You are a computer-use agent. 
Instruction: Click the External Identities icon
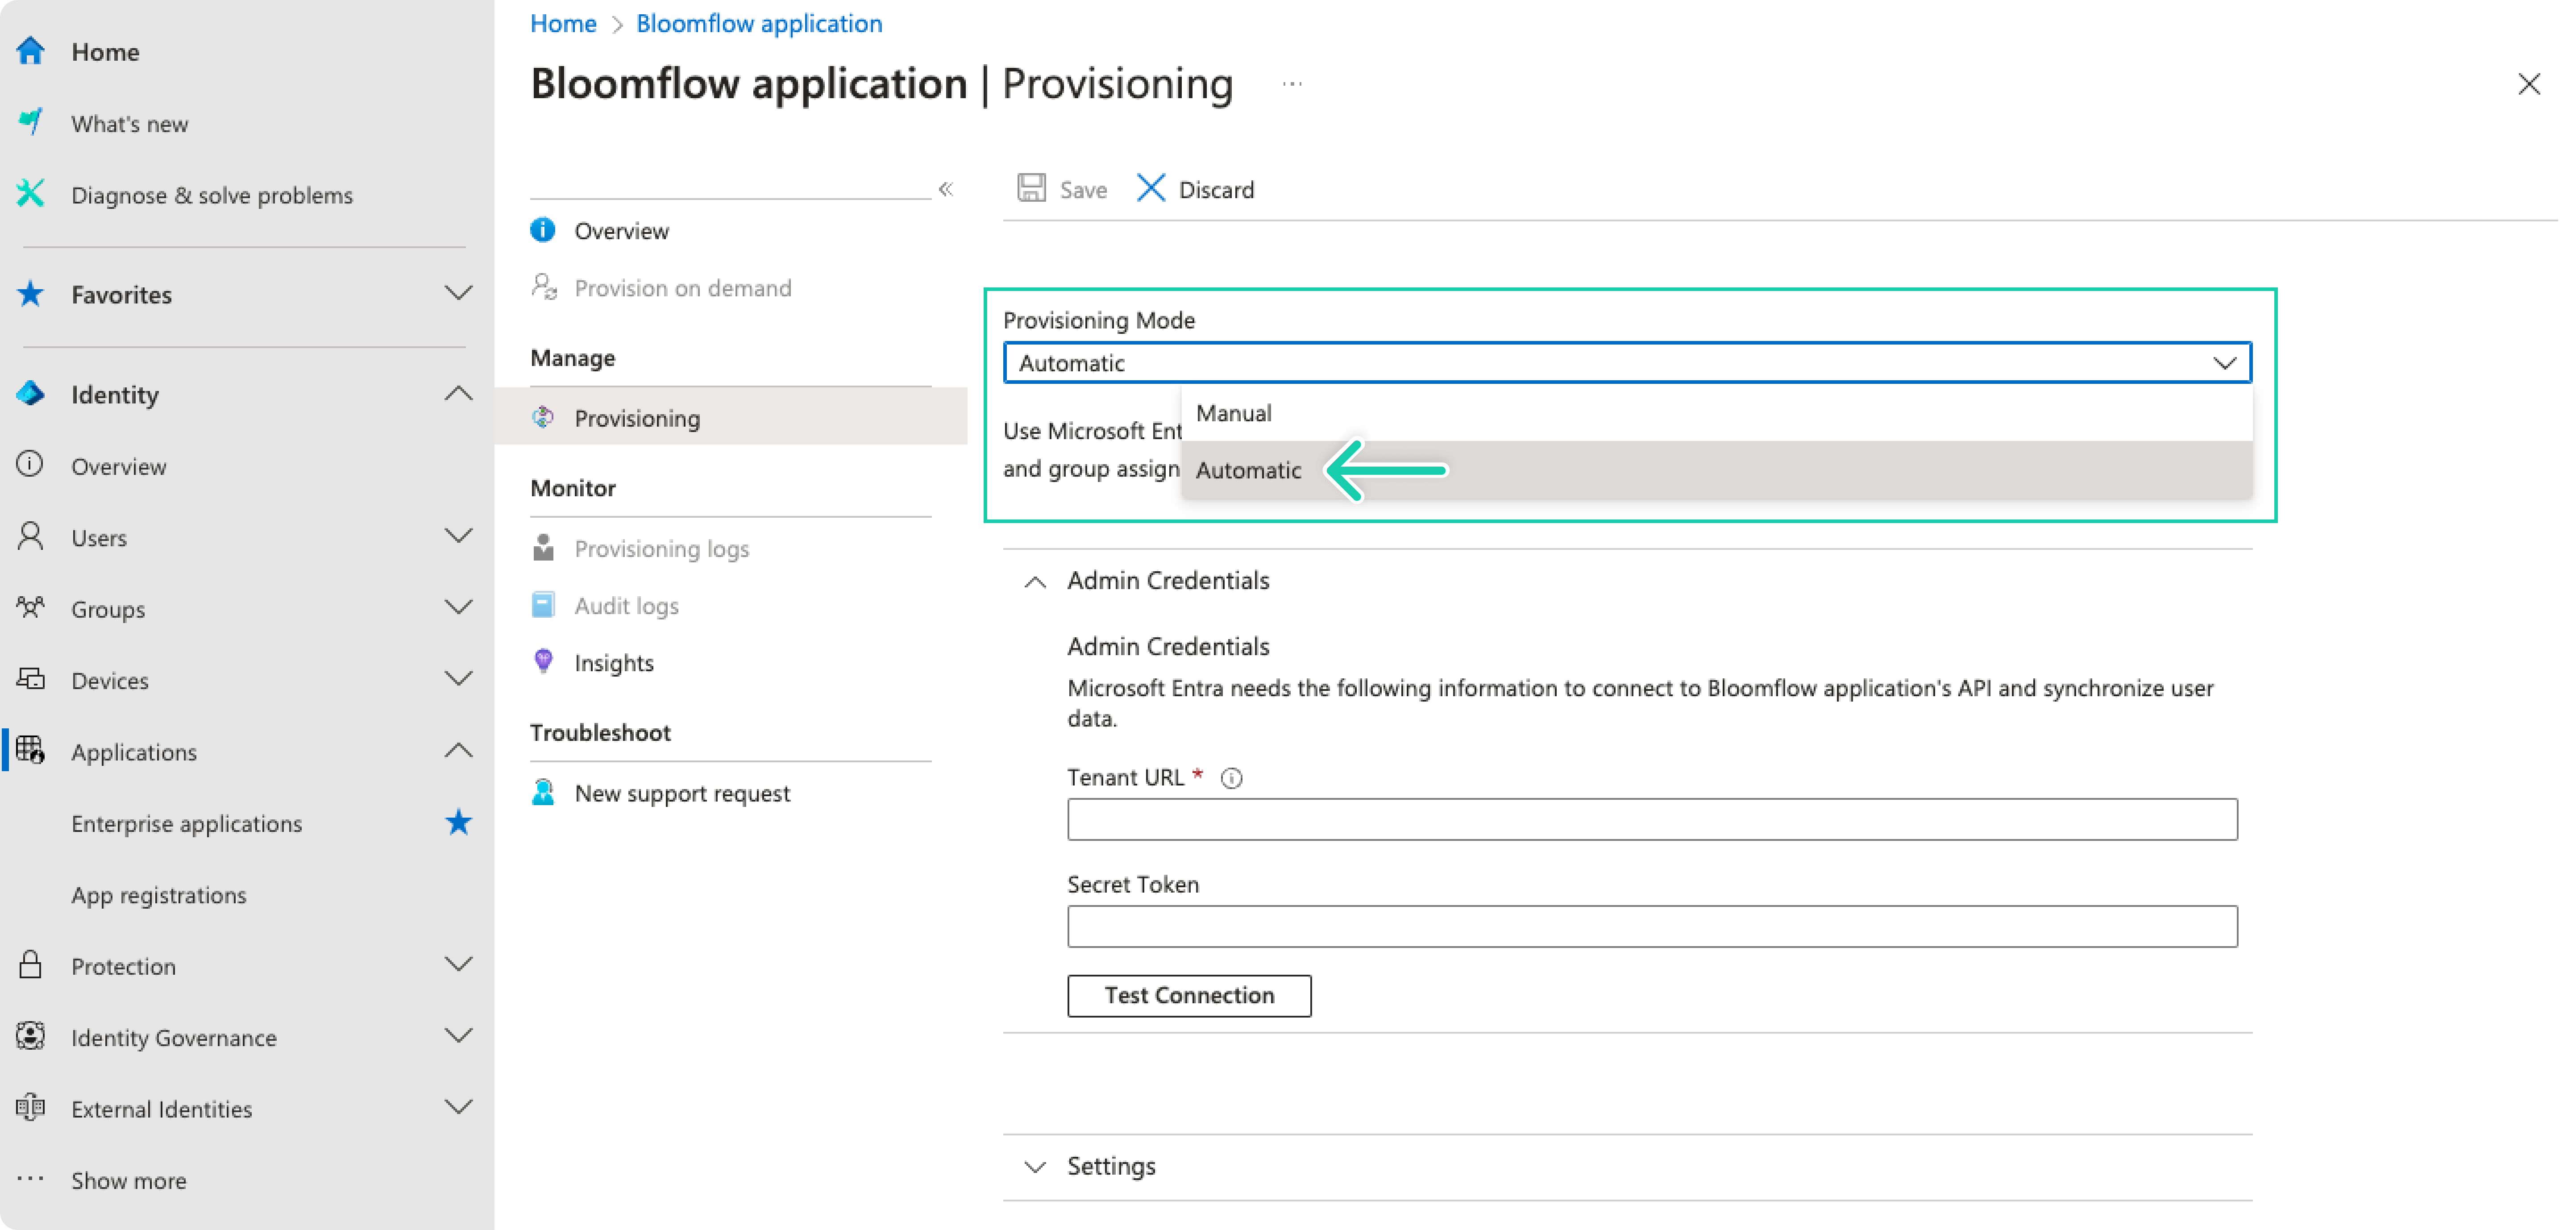coord(31,1107)
